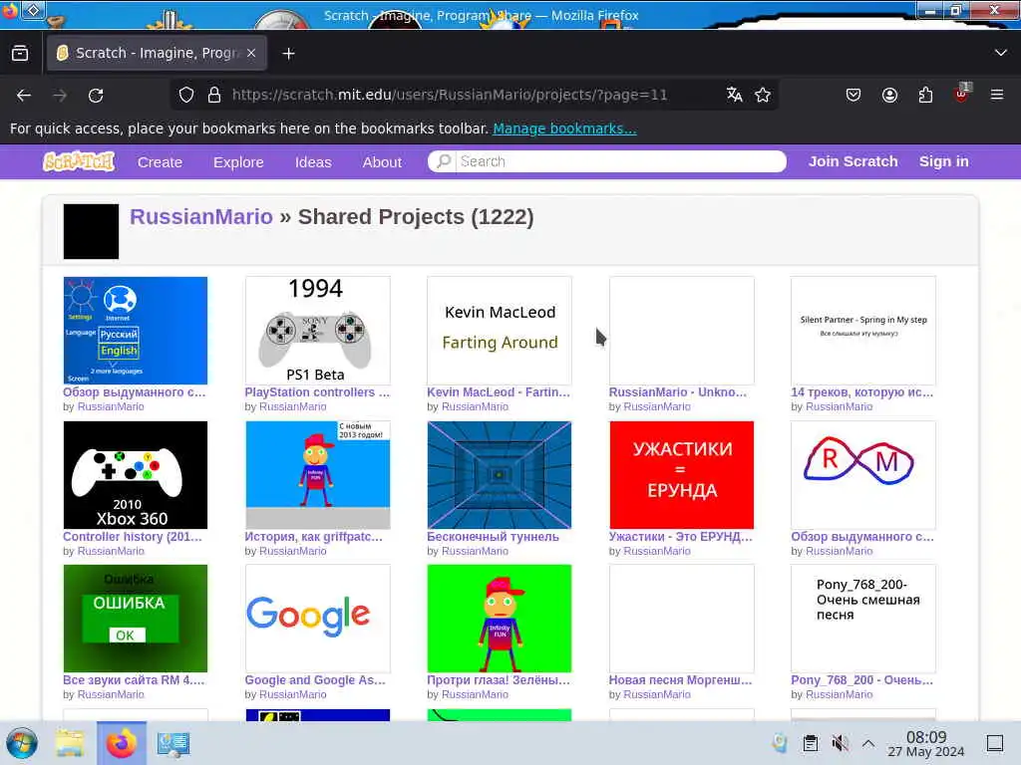
Task: Open the green ОШИБКА error thumbnail
Action: [x=136, y=618]
